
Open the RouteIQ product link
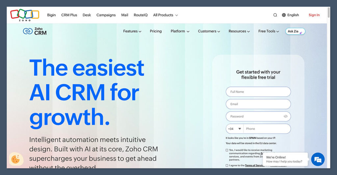click(141, 15)
